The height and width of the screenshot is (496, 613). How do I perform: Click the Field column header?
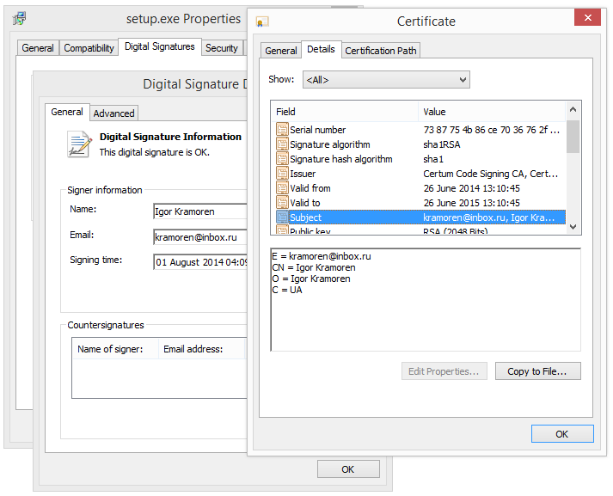(x=345, y=112)
